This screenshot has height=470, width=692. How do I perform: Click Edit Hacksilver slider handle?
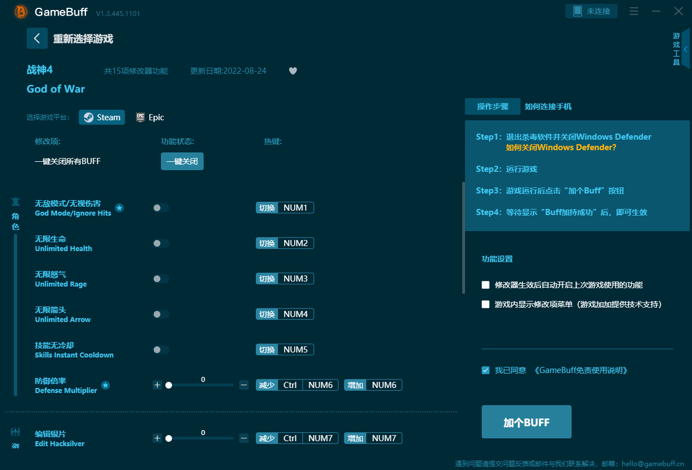pos(169,438)
